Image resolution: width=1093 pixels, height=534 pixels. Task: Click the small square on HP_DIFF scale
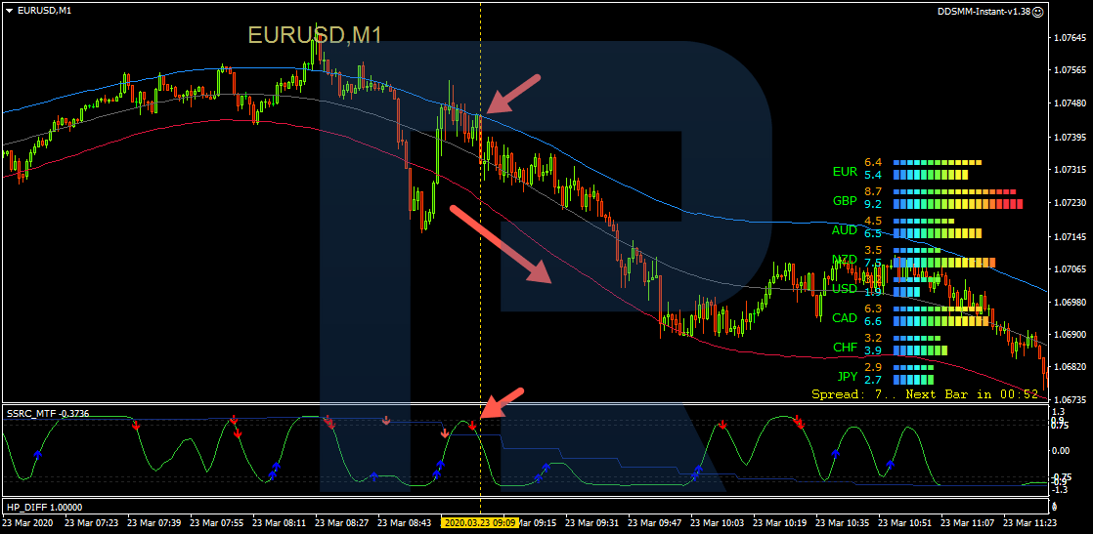pyautogui.click(x=1054, y=508)
